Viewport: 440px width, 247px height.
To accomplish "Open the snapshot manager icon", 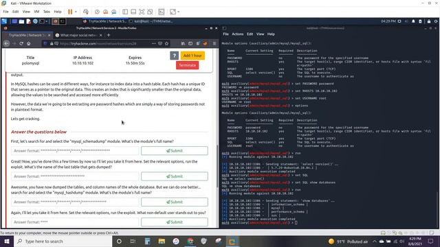I will pyautogui.click(x=114, y=12).
